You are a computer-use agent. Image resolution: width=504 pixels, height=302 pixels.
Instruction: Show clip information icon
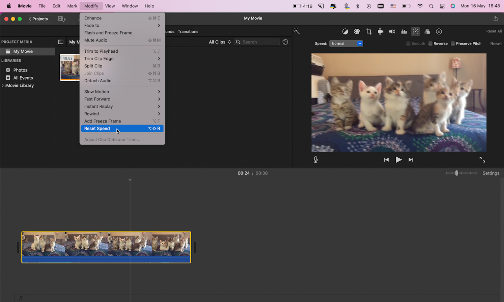coord(439,31)
